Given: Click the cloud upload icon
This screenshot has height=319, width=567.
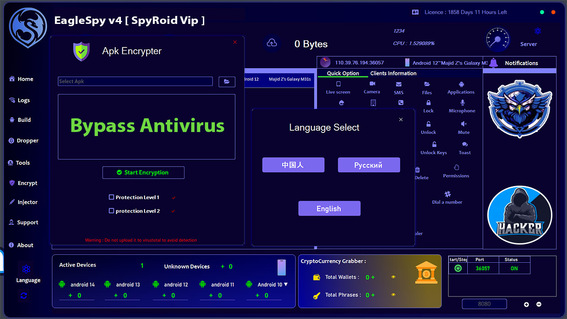Looking at the screenshot, I should click(272, 43).
